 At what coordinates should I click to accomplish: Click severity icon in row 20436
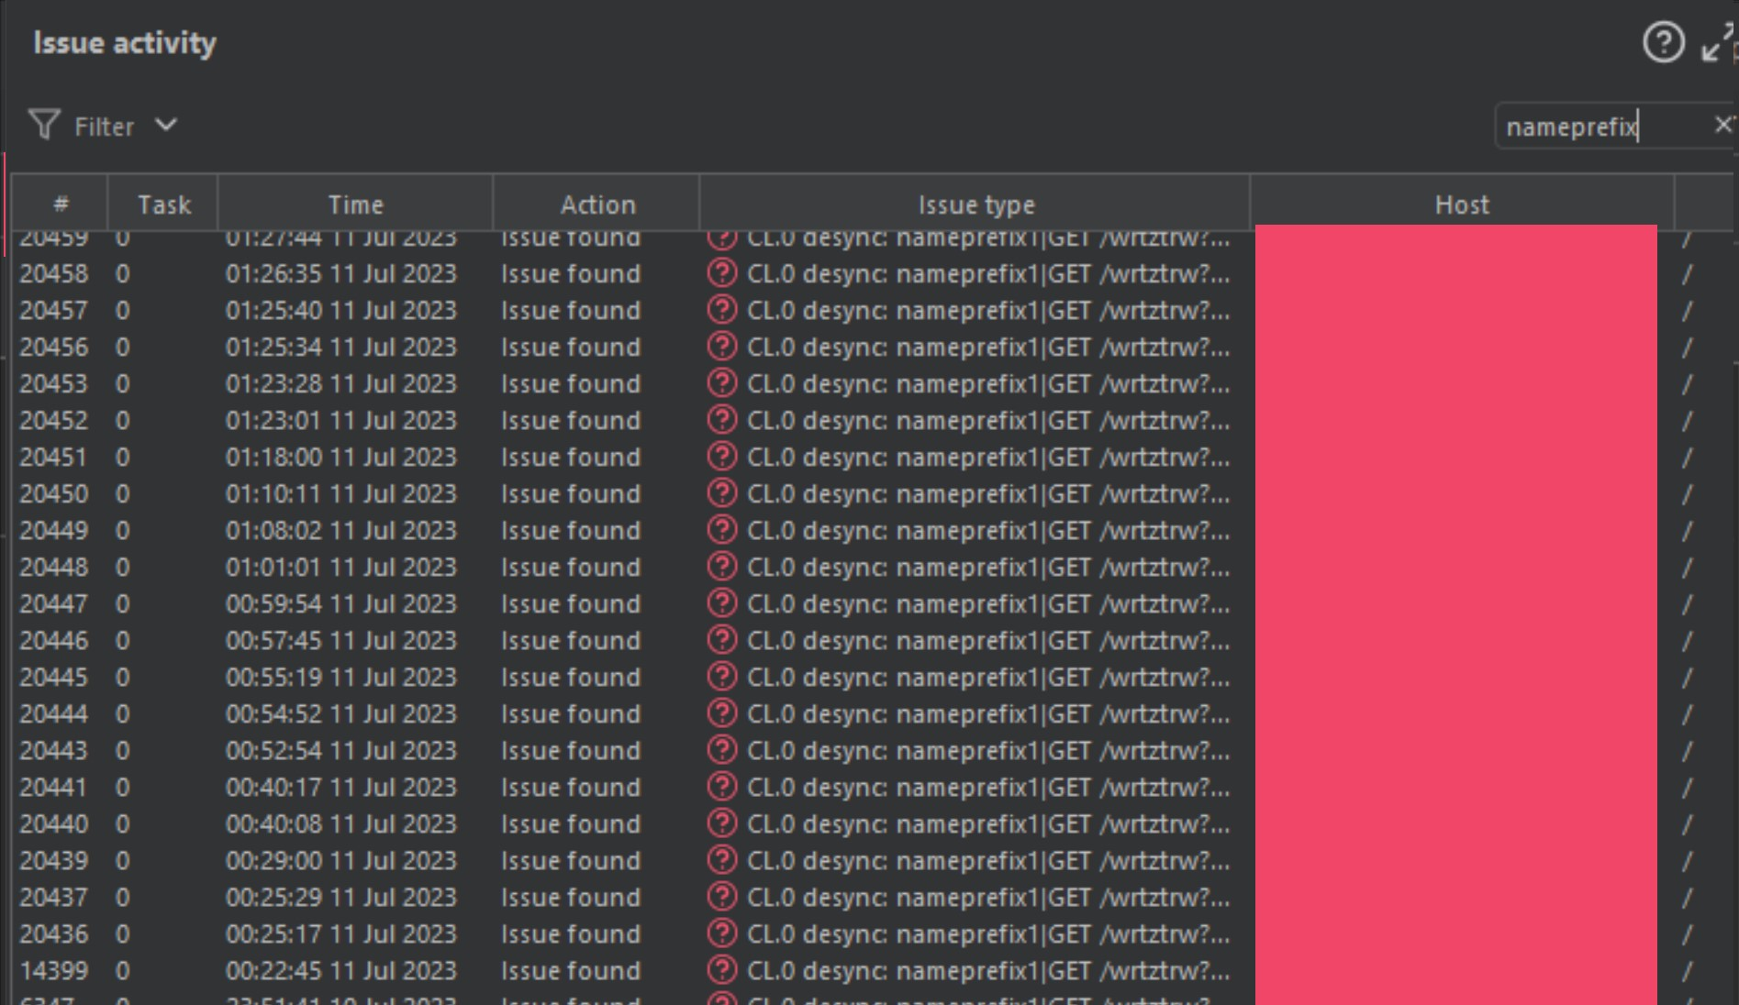coord(722,933)
